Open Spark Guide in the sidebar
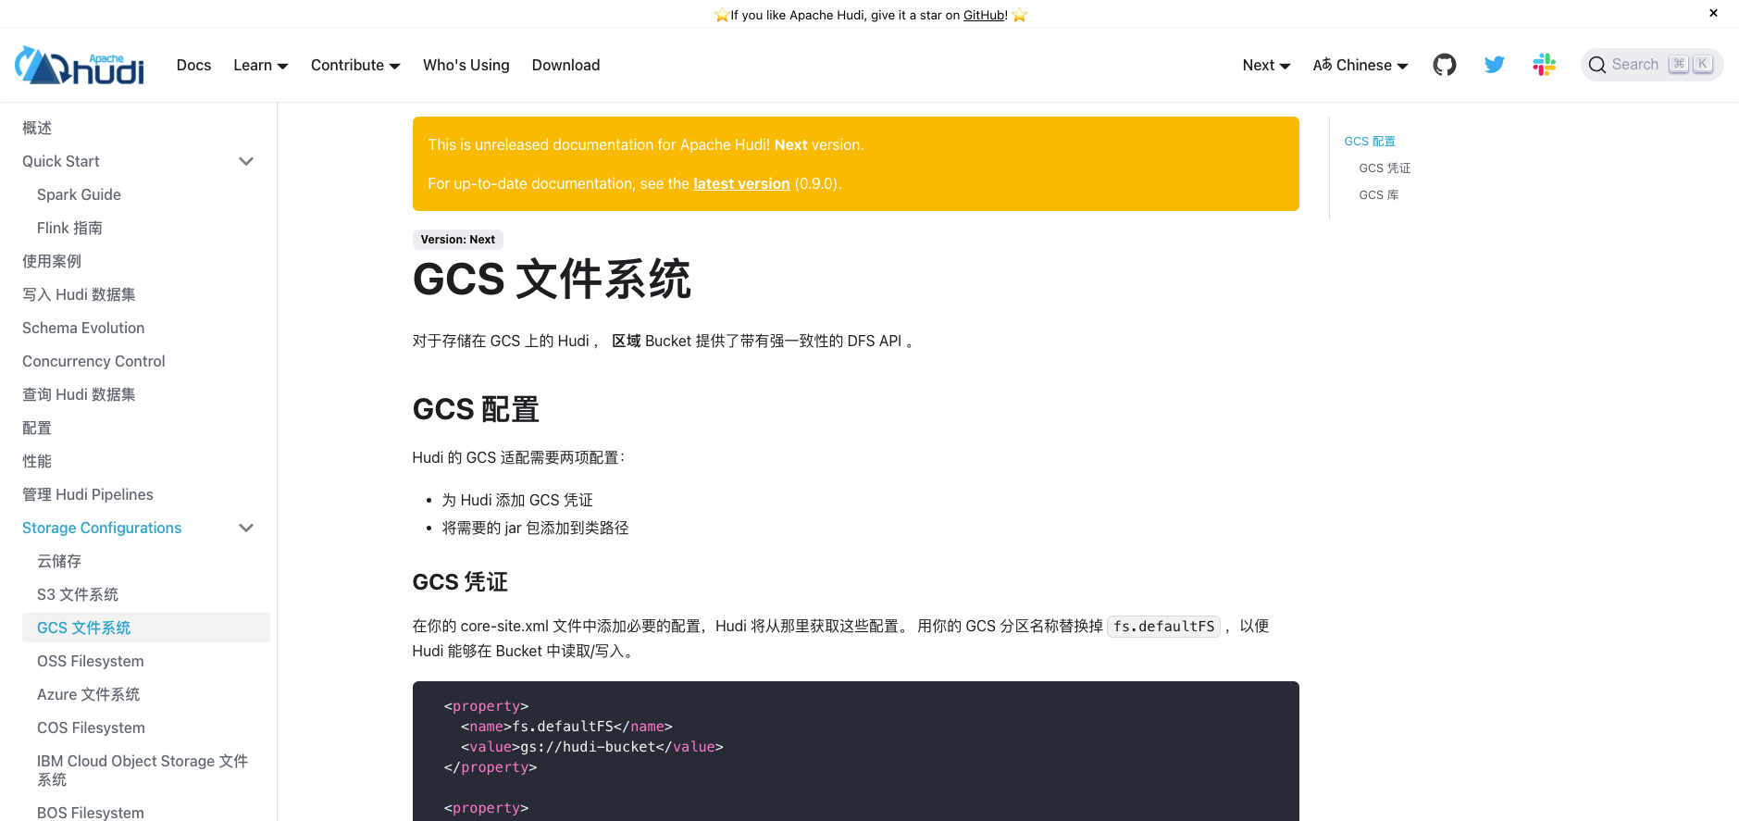 point(79,194)
